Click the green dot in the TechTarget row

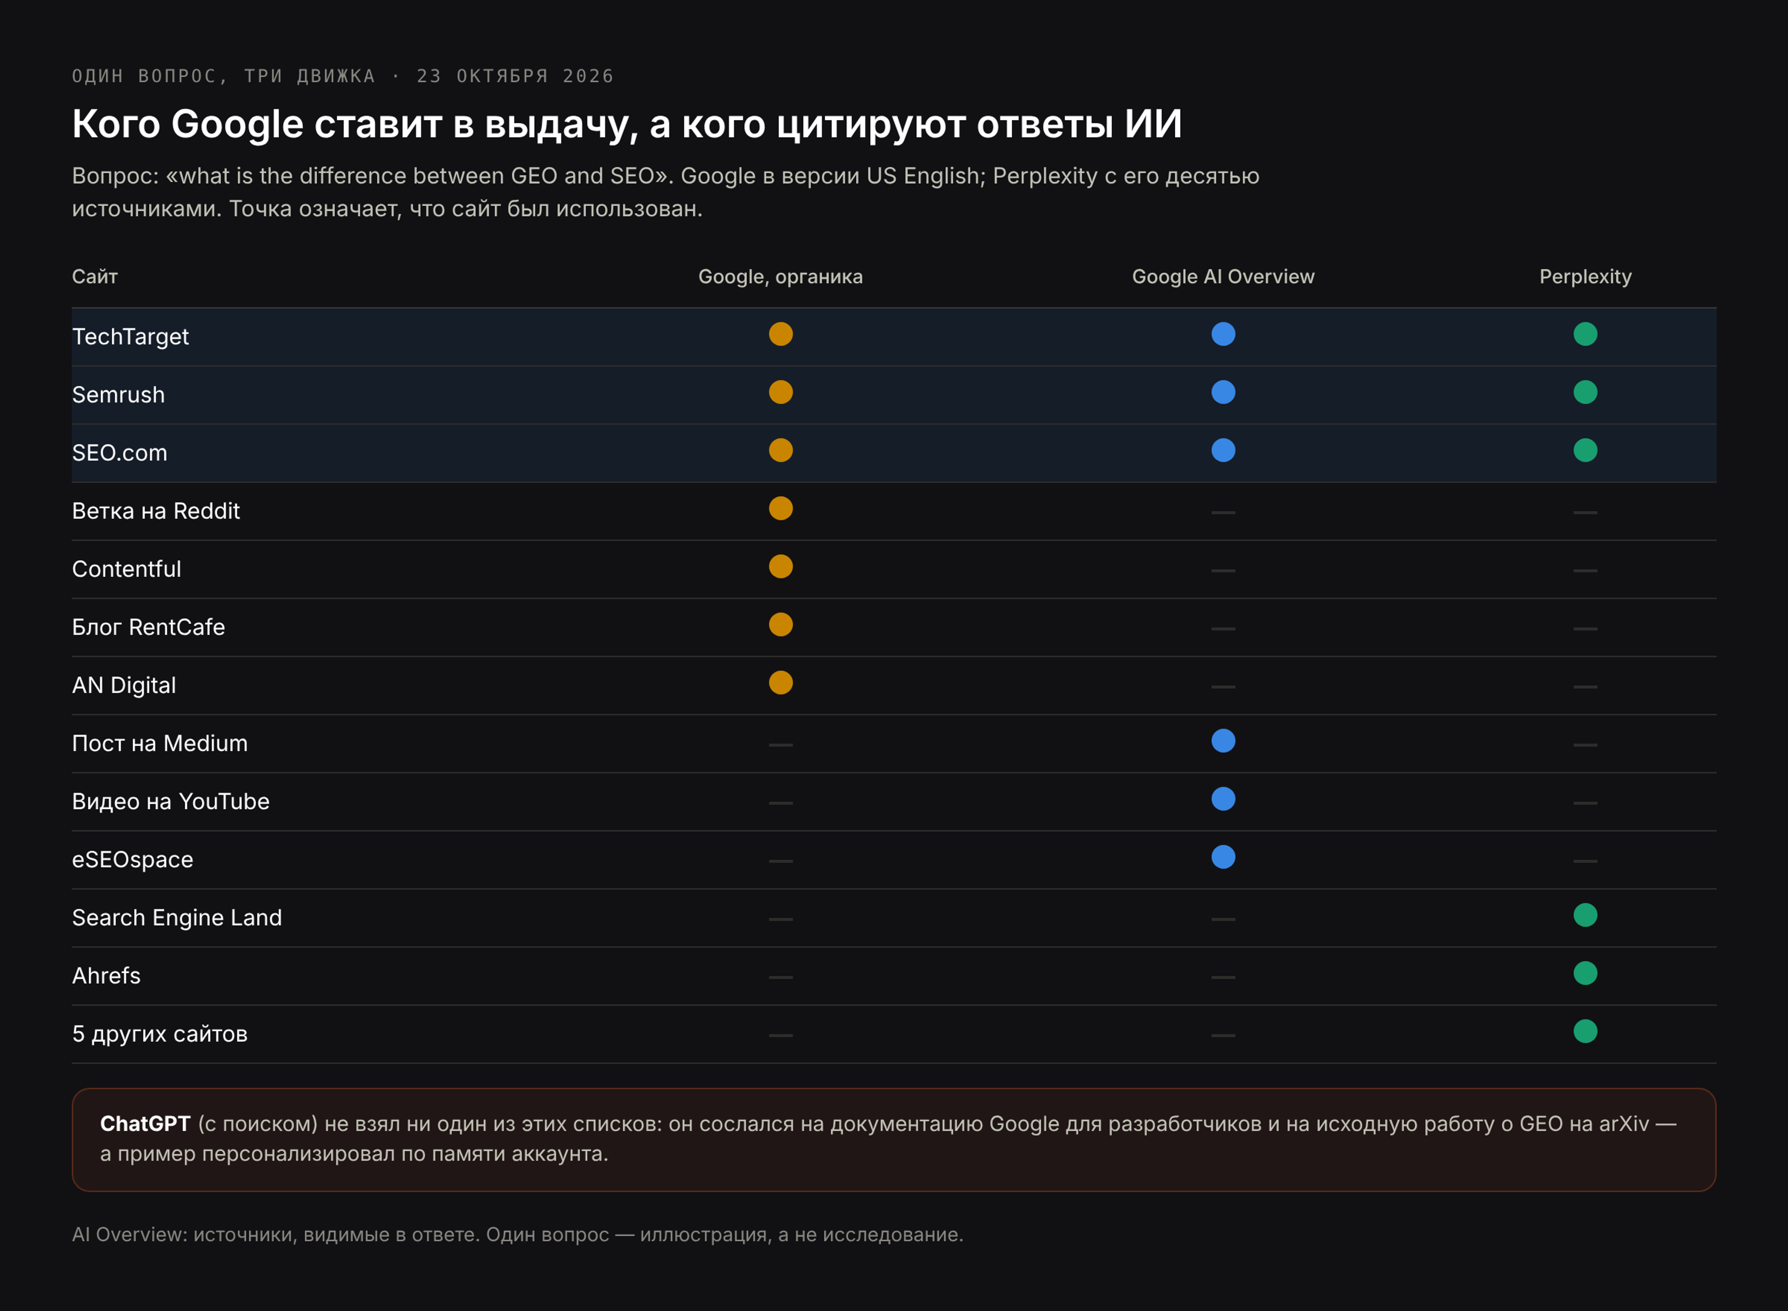coord(1585,334)
